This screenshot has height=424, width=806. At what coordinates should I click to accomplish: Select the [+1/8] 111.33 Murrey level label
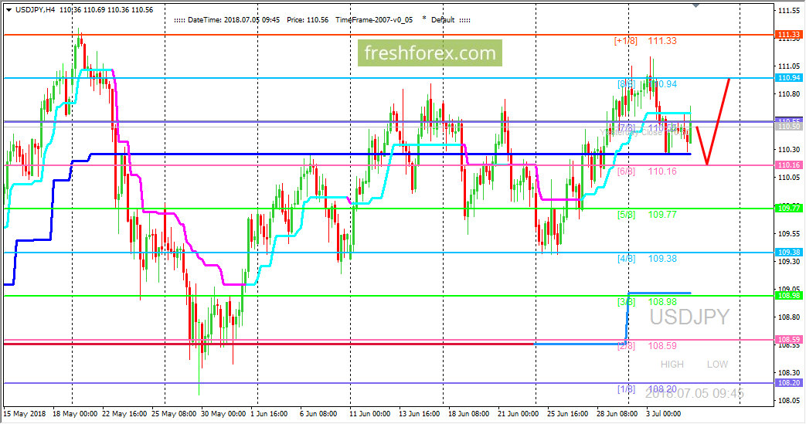point(645,41)
